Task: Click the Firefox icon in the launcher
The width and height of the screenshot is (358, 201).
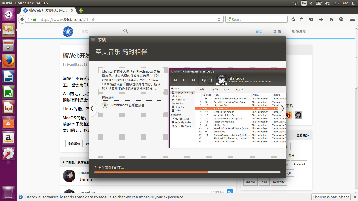Action: [x=9, y=61]
